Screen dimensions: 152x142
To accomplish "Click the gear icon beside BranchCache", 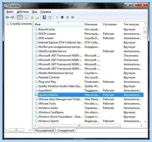I will coord(36,29).
